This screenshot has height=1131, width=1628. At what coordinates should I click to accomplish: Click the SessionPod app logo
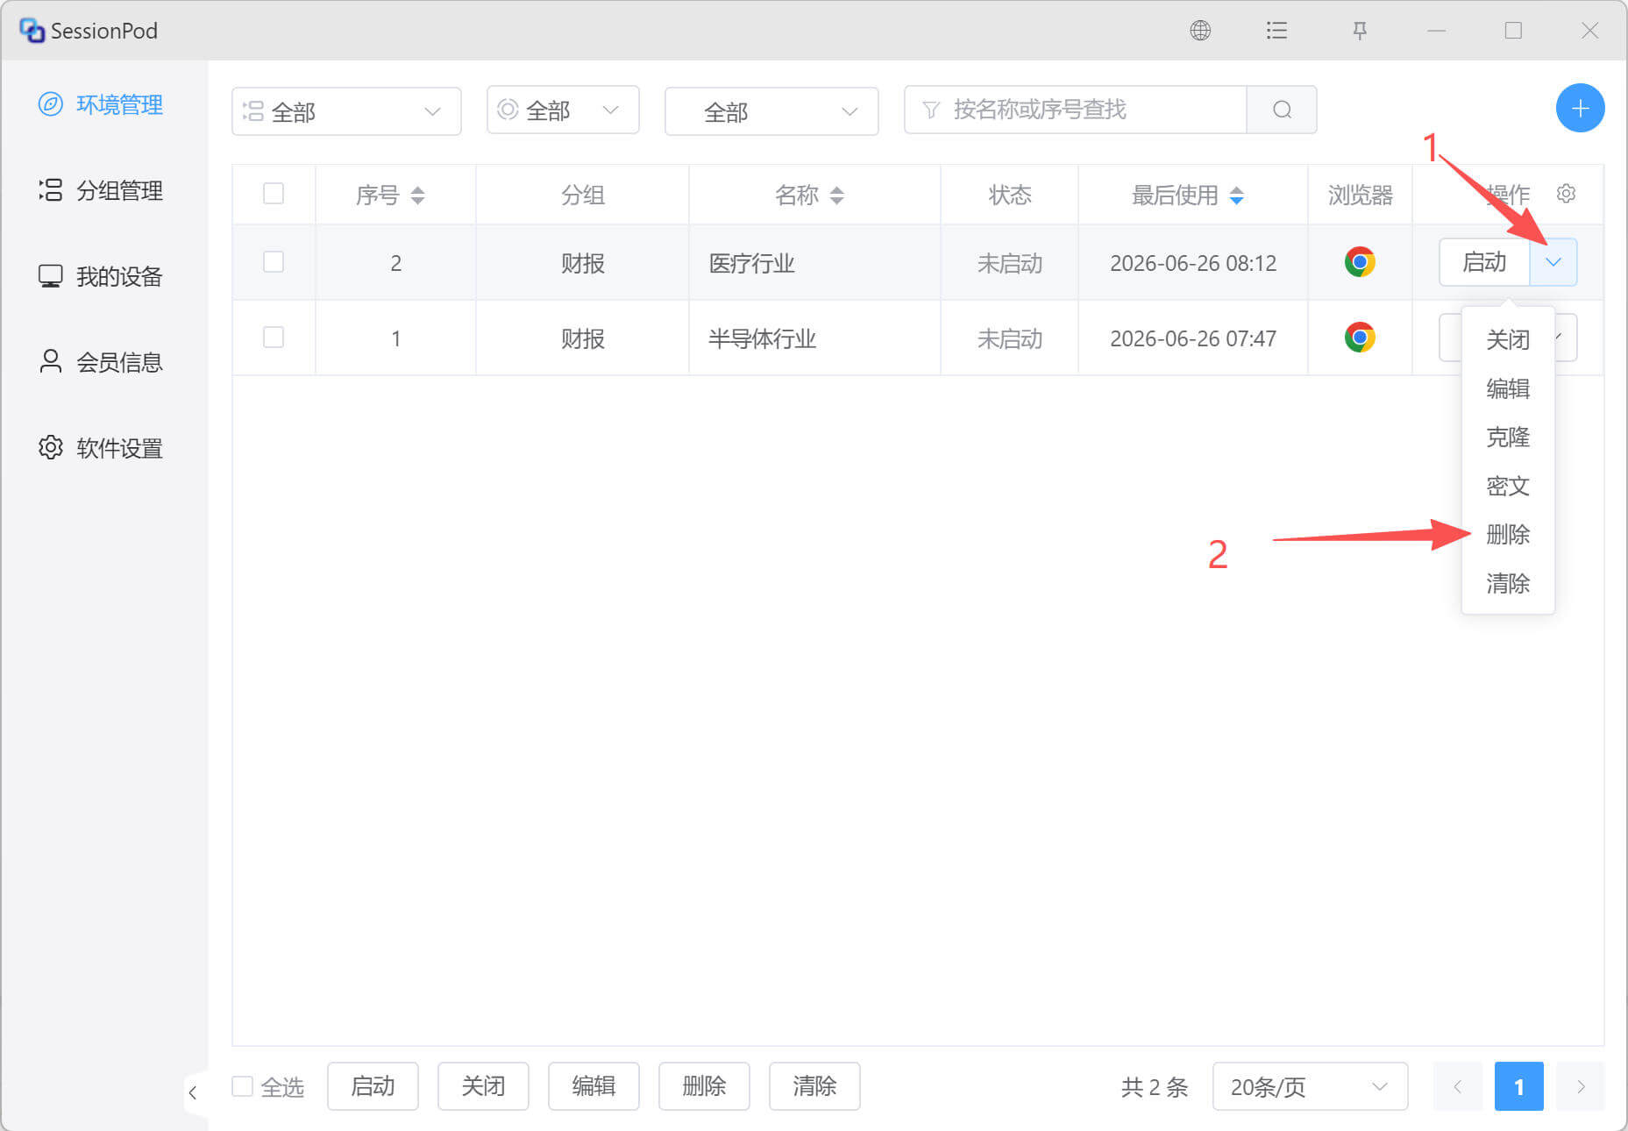(32, 31)
